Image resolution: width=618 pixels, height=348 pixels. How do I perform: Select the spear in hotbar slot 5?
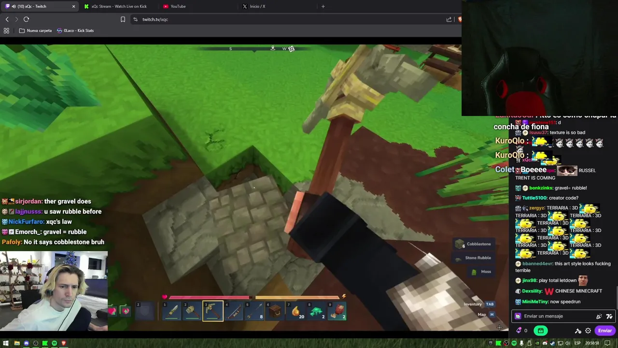254,311
